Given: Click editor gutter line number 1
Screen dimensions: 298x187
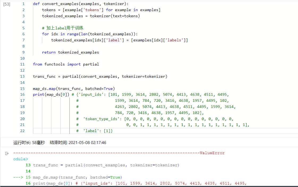Looking at the screenshot, I should 23,4.
